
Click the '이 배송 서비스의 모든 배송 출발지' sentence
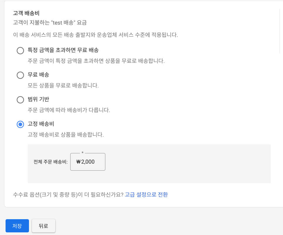(95, 35)
